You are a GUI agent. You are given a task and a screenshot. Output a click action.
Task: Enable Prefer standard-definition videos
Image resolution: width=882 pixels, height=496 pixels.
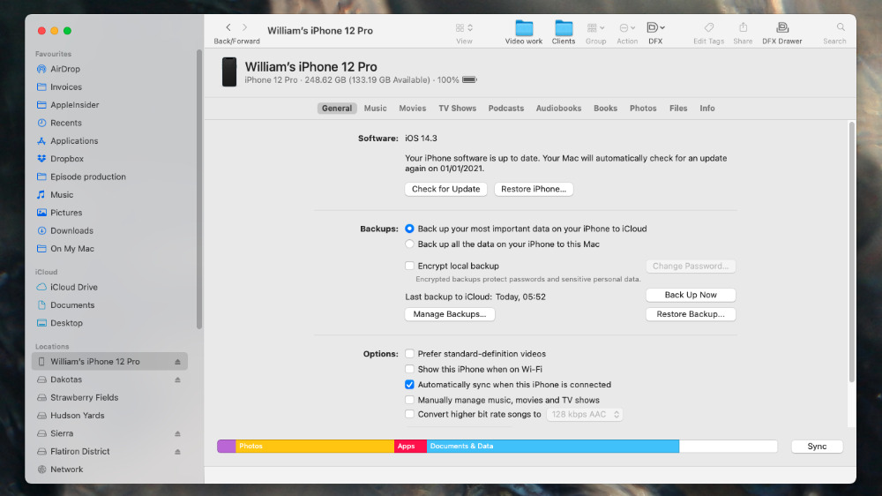point(409,354)
